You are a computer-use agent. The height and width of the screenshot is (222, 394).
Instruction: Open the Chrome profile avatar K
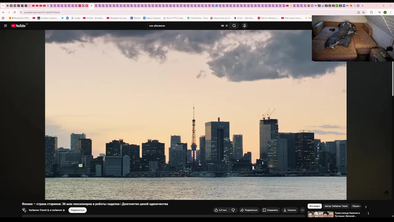pyautogui.click(x=385, y=12)
